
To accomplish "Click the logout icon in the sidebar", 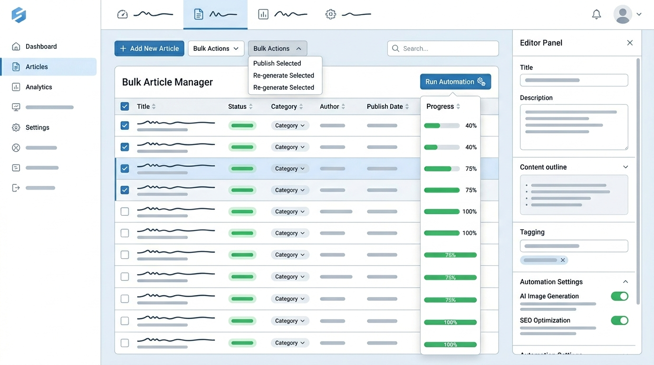I will point(16,188).
